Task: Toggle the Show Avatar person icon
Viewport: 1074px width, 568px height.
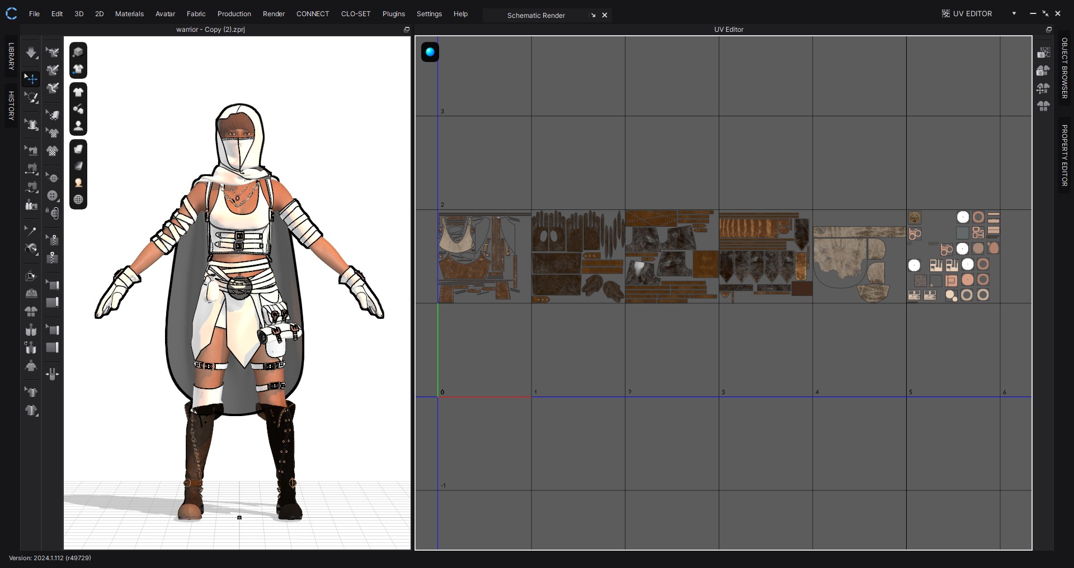Action: pos(78,126)
